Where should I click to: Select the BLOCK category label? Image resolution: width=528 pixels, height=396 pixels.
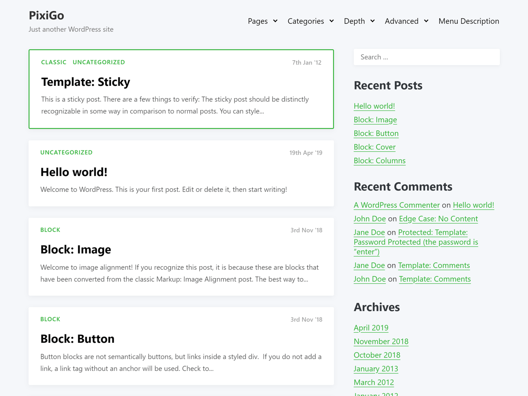50,230
